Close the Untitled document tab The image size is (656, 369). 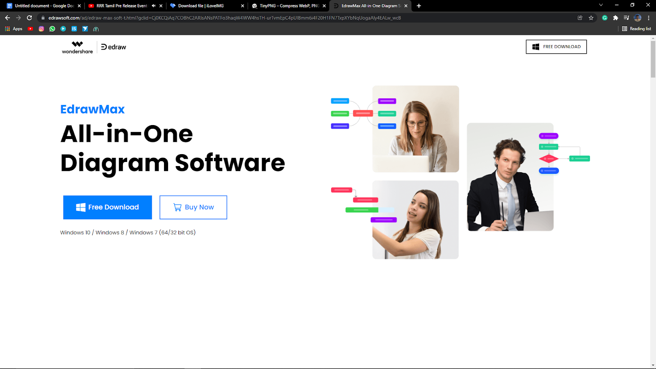(x=79, y=6)
